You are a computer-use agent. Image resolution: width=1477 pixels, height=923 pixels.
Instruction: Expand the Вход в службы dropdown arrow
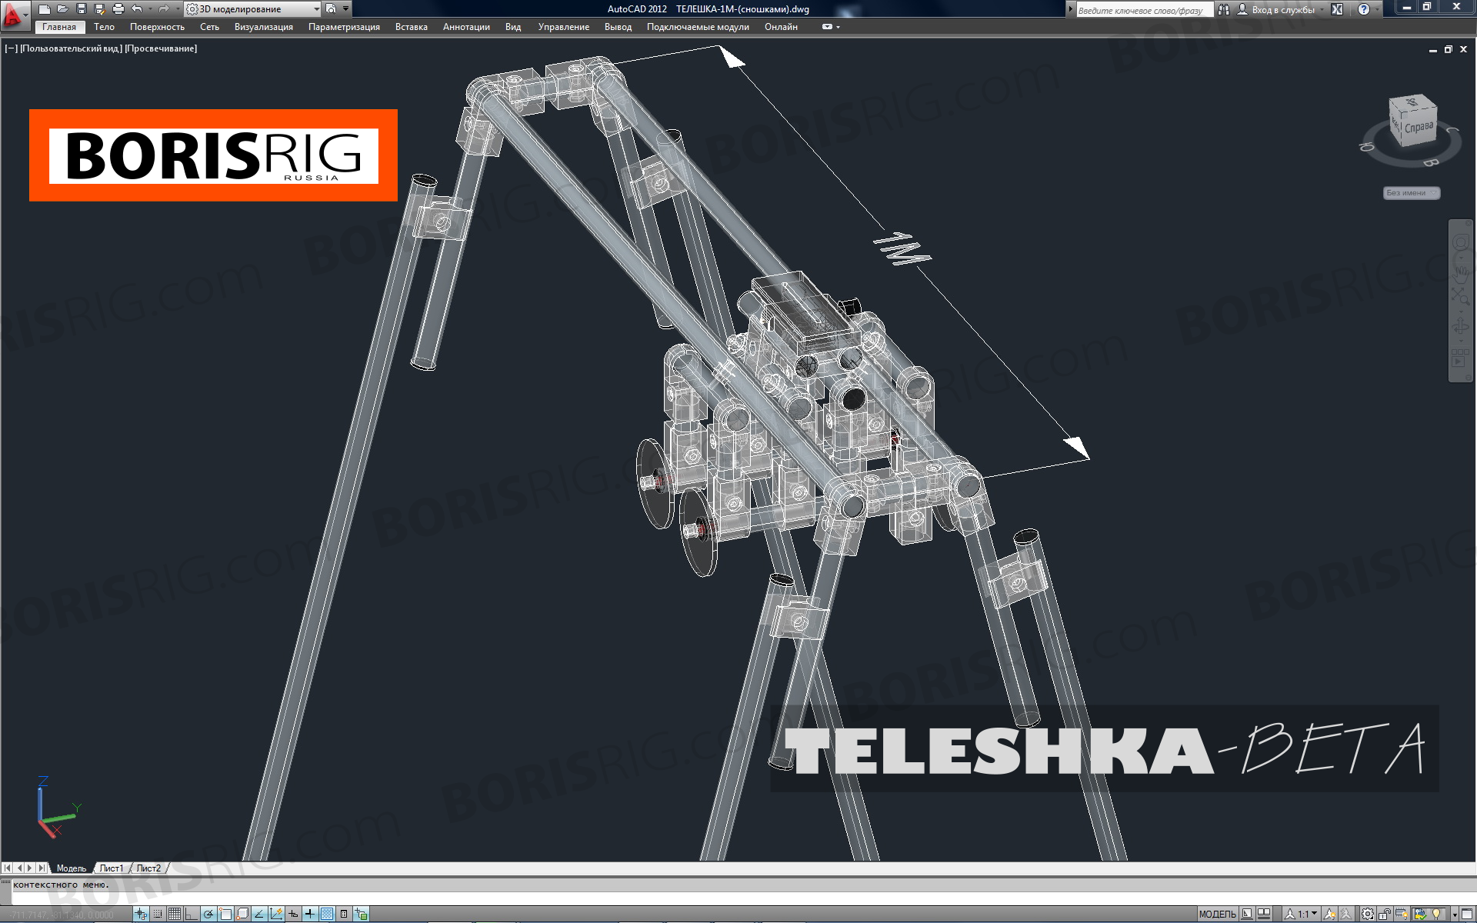pyautogui.click(x=1322, y=10)
